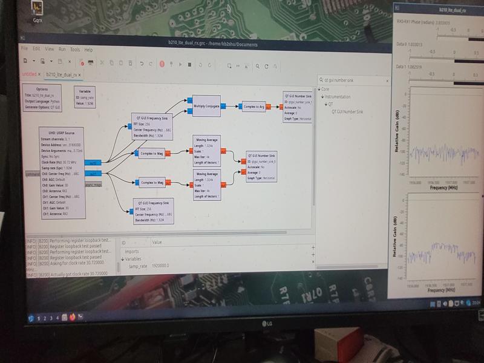Image resolution: width=484 pixels, height=363 pixels.
Task: Click the Cut scissors icon
Action: click(x=102, y=63)
